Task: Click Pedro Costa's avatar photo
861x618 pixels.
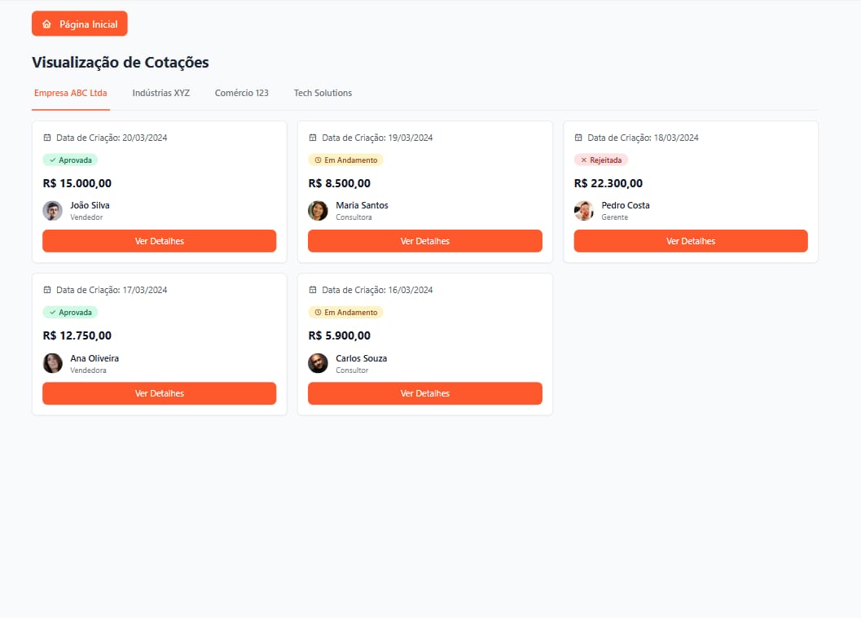Action: pos(583,211)
